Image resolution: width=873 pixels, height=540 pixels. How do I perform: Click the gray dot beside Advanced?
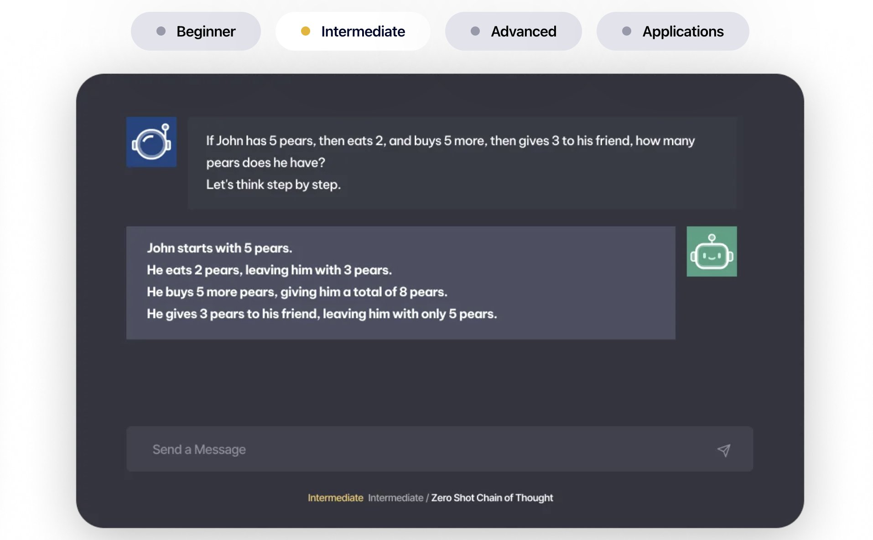tap(475, 31)
